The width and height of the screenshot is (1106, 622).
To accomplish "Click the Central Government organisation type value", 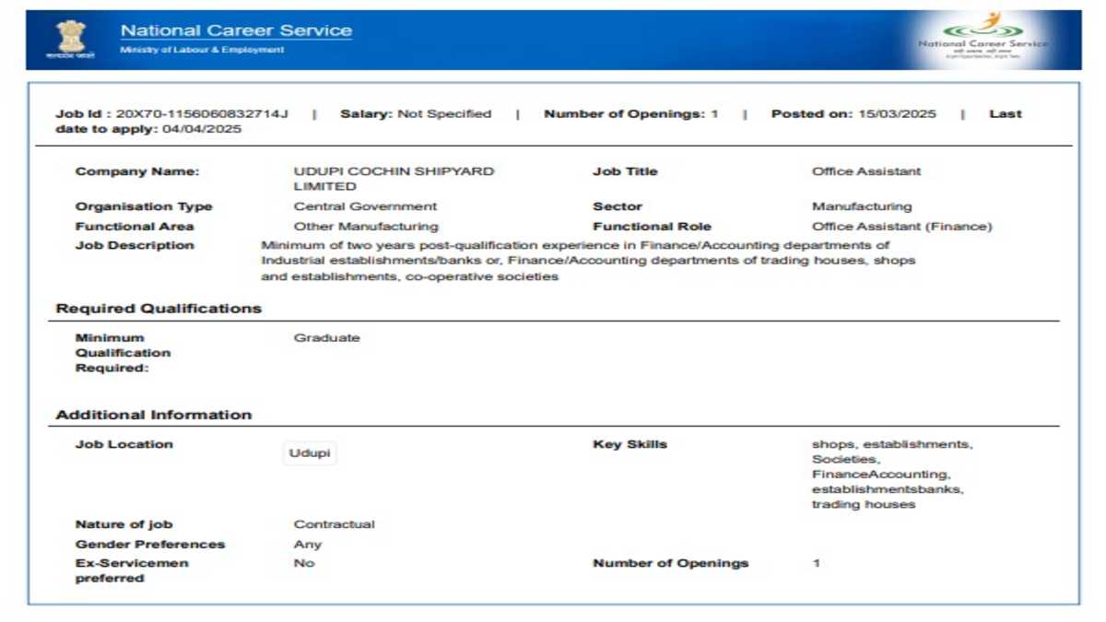I will coord(365,206).
